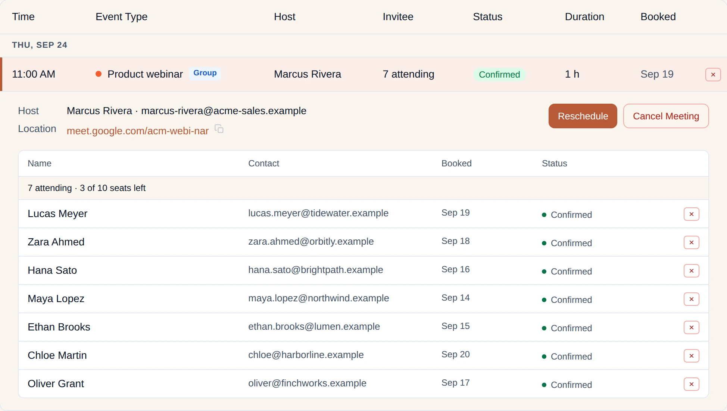The height and width of the screenshot is (411, 727).
Task: Click Chloe Martin's Sep 20 booked date
Action: click(455, 354)
